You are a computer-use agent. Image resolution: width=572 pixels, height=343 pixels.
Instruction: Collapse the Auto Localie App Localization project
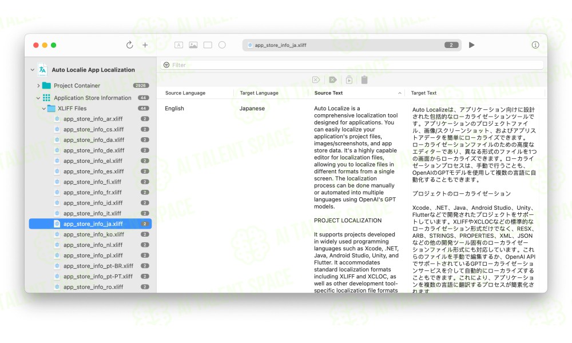click(x=33, y=70)
